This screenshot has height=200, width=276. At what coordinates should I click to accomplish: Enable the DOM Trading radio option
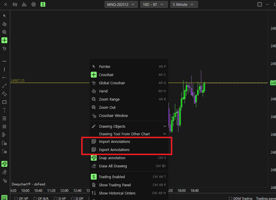(230, 199)
